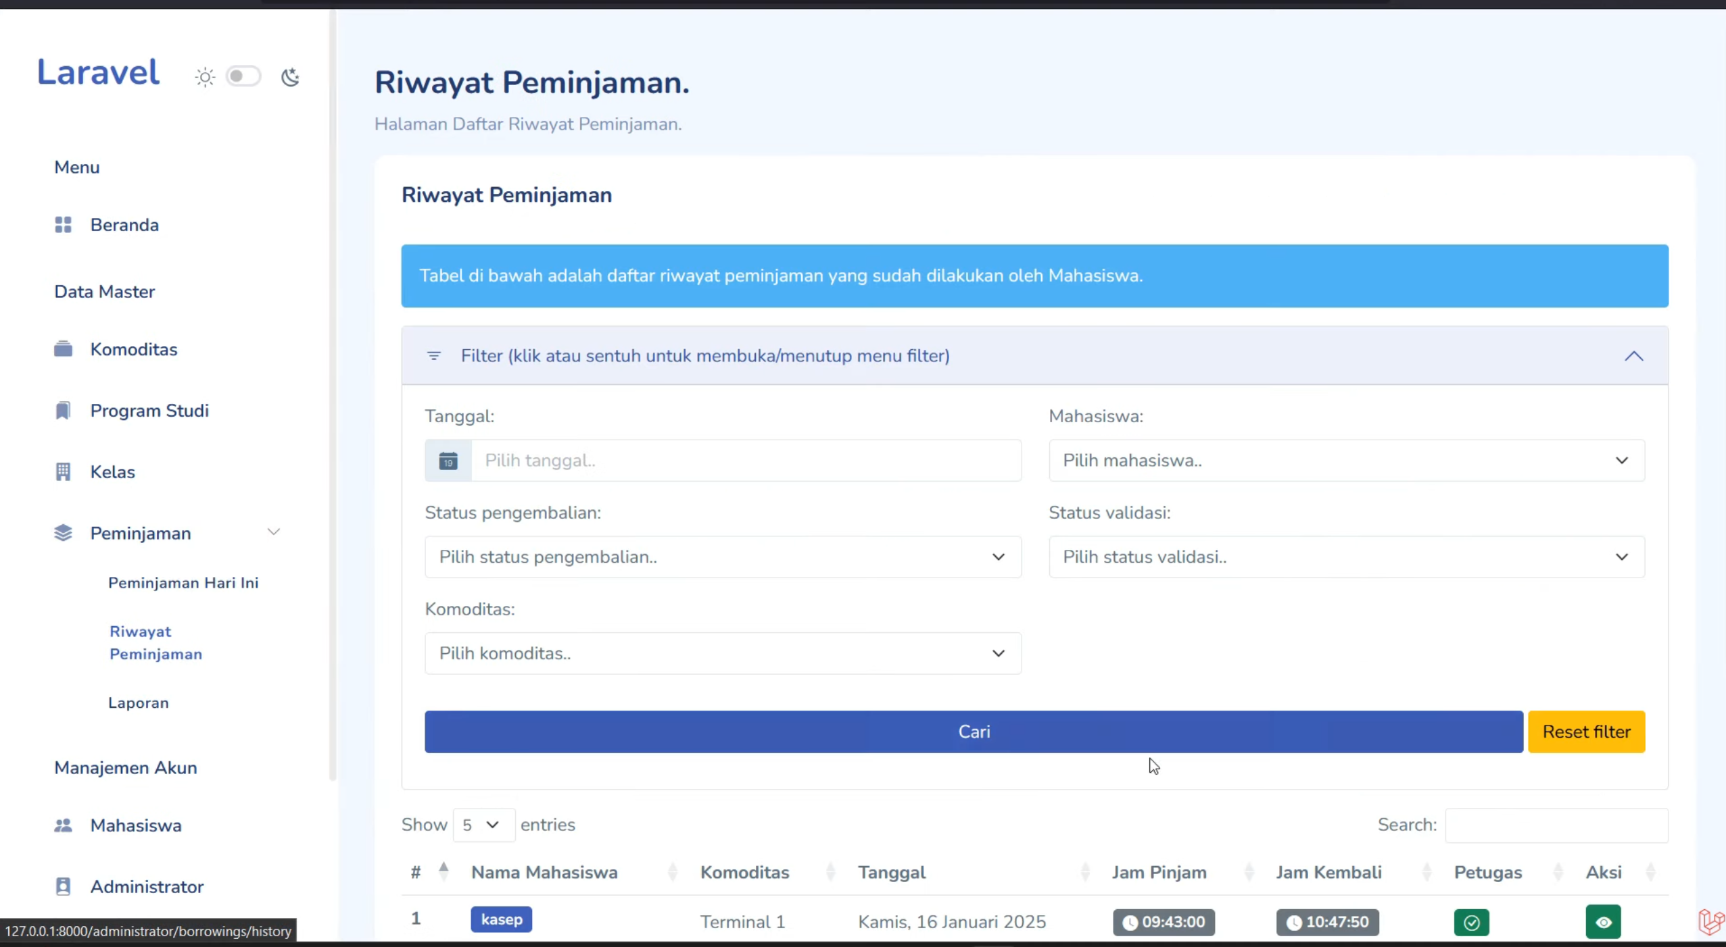Click the Mahasiswa people icon

63,825
